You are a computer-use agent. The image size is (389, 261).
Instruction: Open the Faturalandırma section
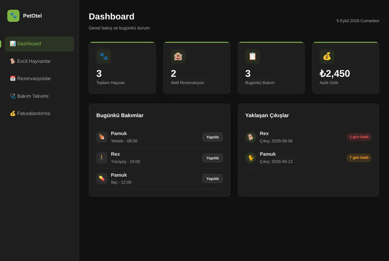click(39, 114)
